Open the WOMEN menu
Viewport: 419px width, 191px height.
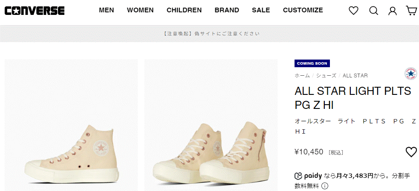pyautogui.click(x=140, y=10)
